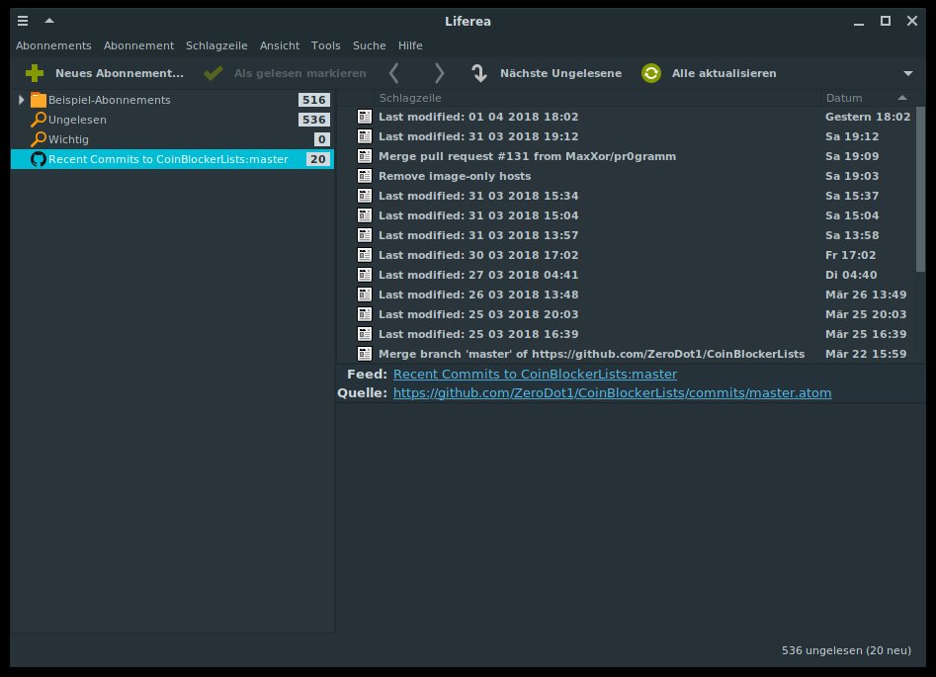Click the Nächste Ungelesene arrow icon
Image resolution: width=936 pixels, height=677 pixels.
pyautogui.click(x=478, y=73)
